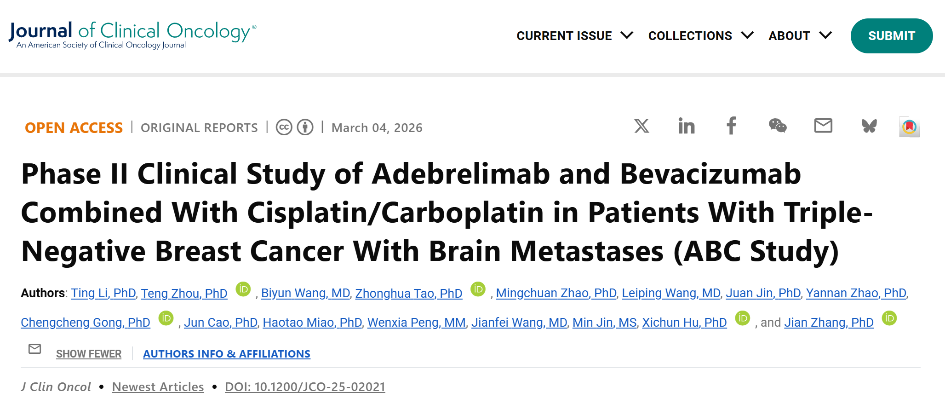Click the bookmark badge icon

(x=909, y=127)
